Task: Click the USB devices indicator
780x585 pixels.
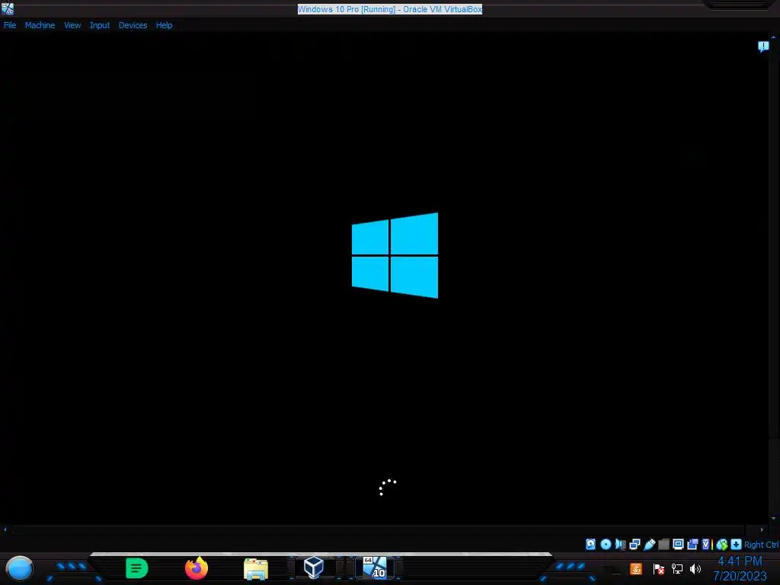Action: coord(650,544)
